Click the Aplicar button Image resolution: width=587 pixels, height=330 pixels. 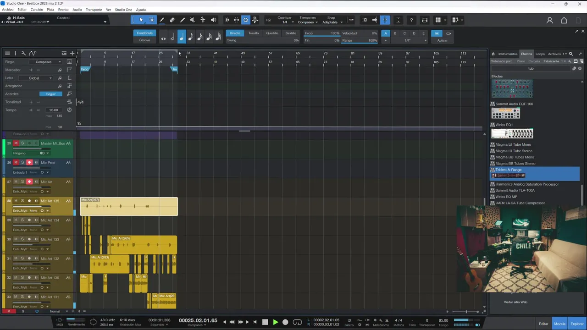pos(442,40)
